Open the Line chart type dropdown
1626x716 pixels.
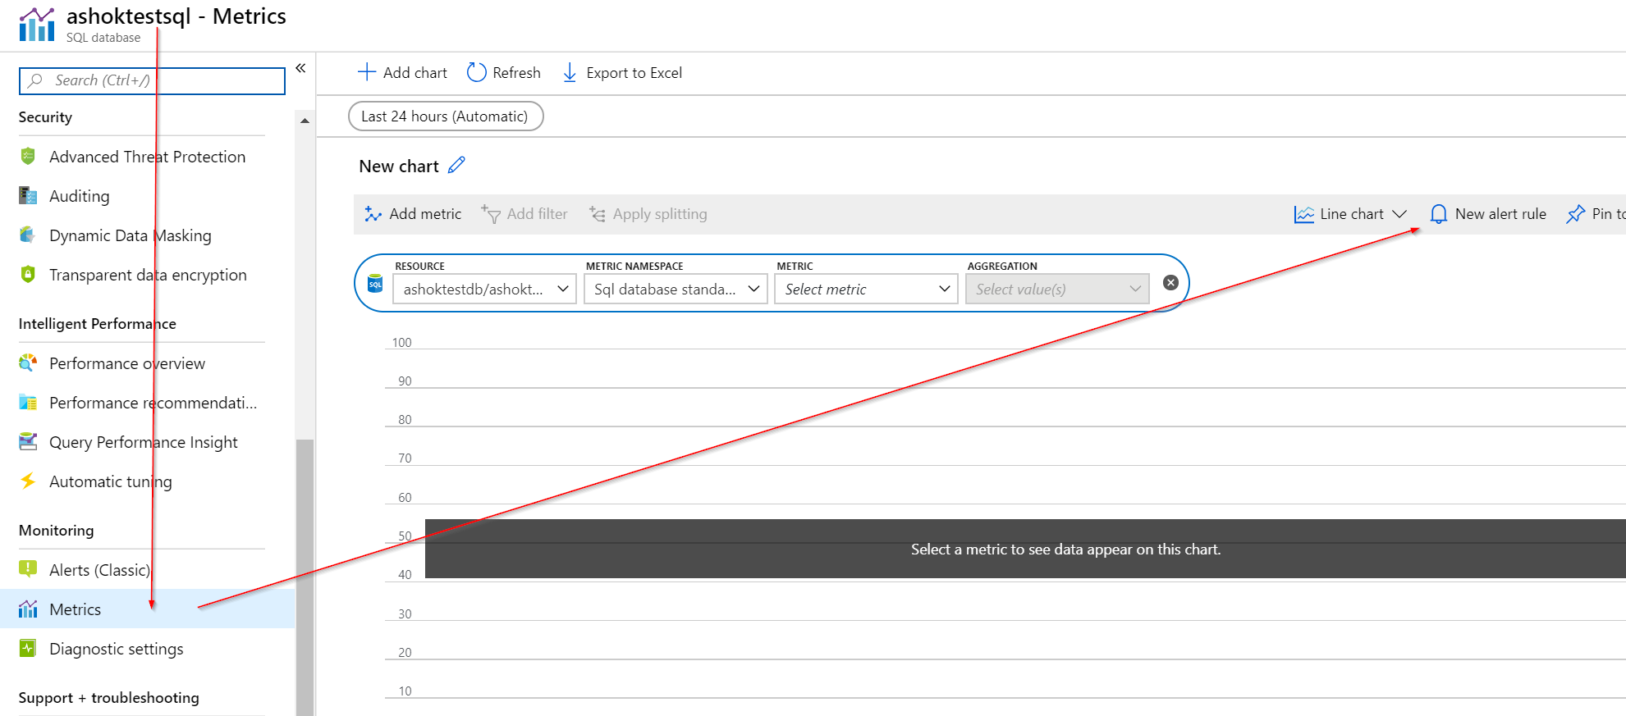(x=1351, y=214)
